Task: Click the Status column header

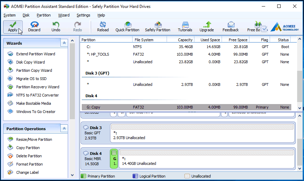Action: pos(281,40)
